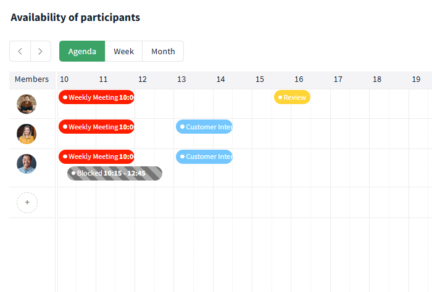This screenshot has height=292, width=432.
Task: Switch to the Agenda view tab
Action: (82, 51)
